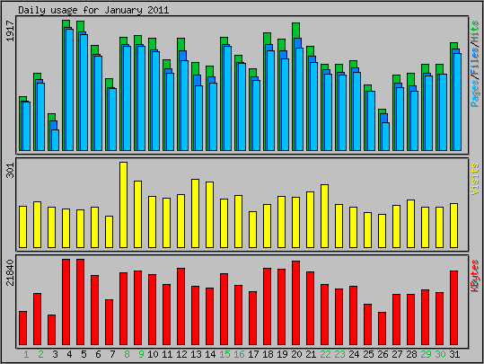Click the red KBytes bar for day 4
This screenshot has height=364, width=484.
(66, 302)
